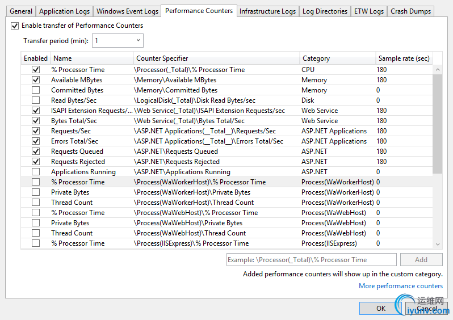Screen dimensions: 453x320
Task: Disable the Requests Queued counter checkbox
Action: click(x=36, y=151)
